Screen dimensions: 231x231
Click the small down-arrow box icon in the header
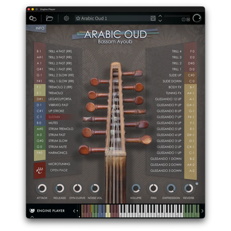[188, 19]
